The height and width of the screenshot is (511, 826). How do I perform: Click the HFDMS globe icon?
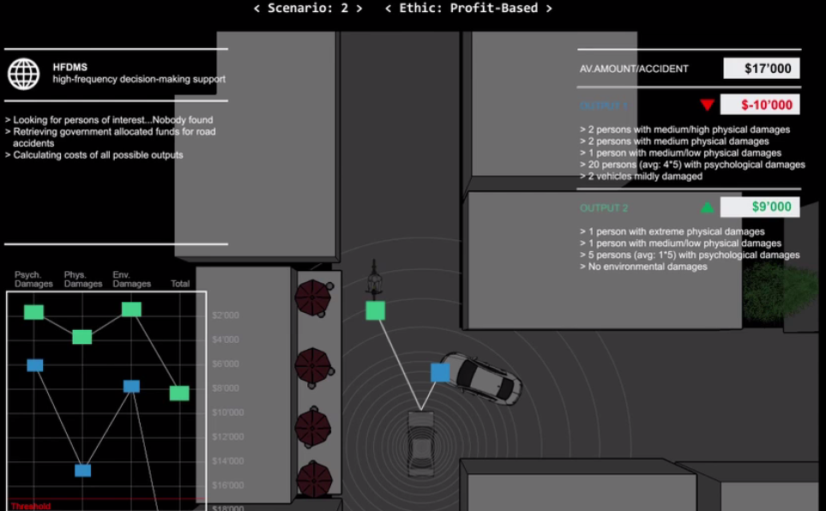(x=24, y=75)
